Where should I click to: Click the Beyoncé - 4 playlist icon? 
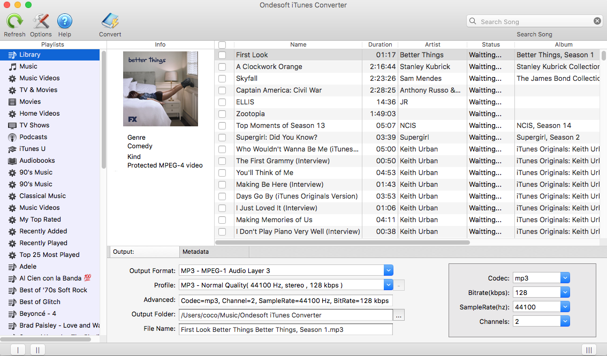[12, 314]
